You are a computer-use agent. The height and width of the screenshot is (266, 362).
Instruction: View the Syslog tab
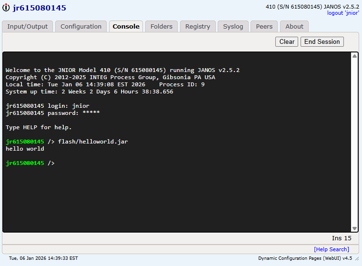tap(233, 27)
